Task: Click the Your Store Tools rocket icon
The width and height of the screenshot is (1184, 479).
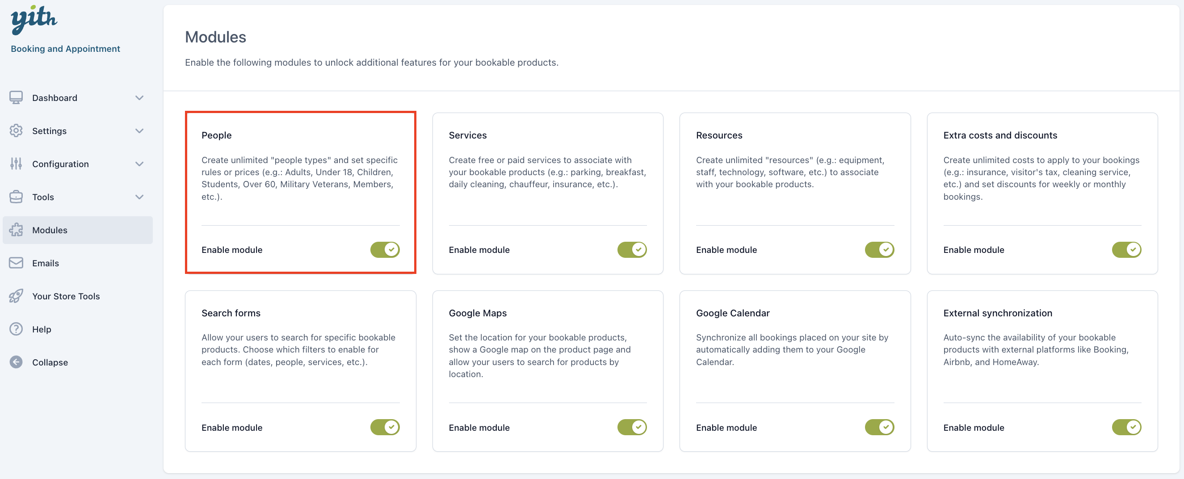Action: (x=16, y=296)
